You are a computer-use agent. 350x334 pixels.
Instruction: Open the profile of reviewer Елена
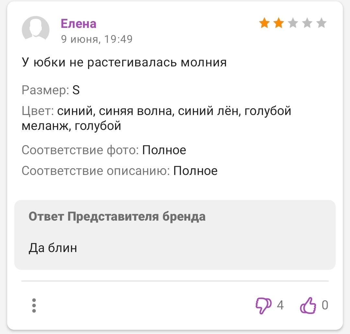78,24
